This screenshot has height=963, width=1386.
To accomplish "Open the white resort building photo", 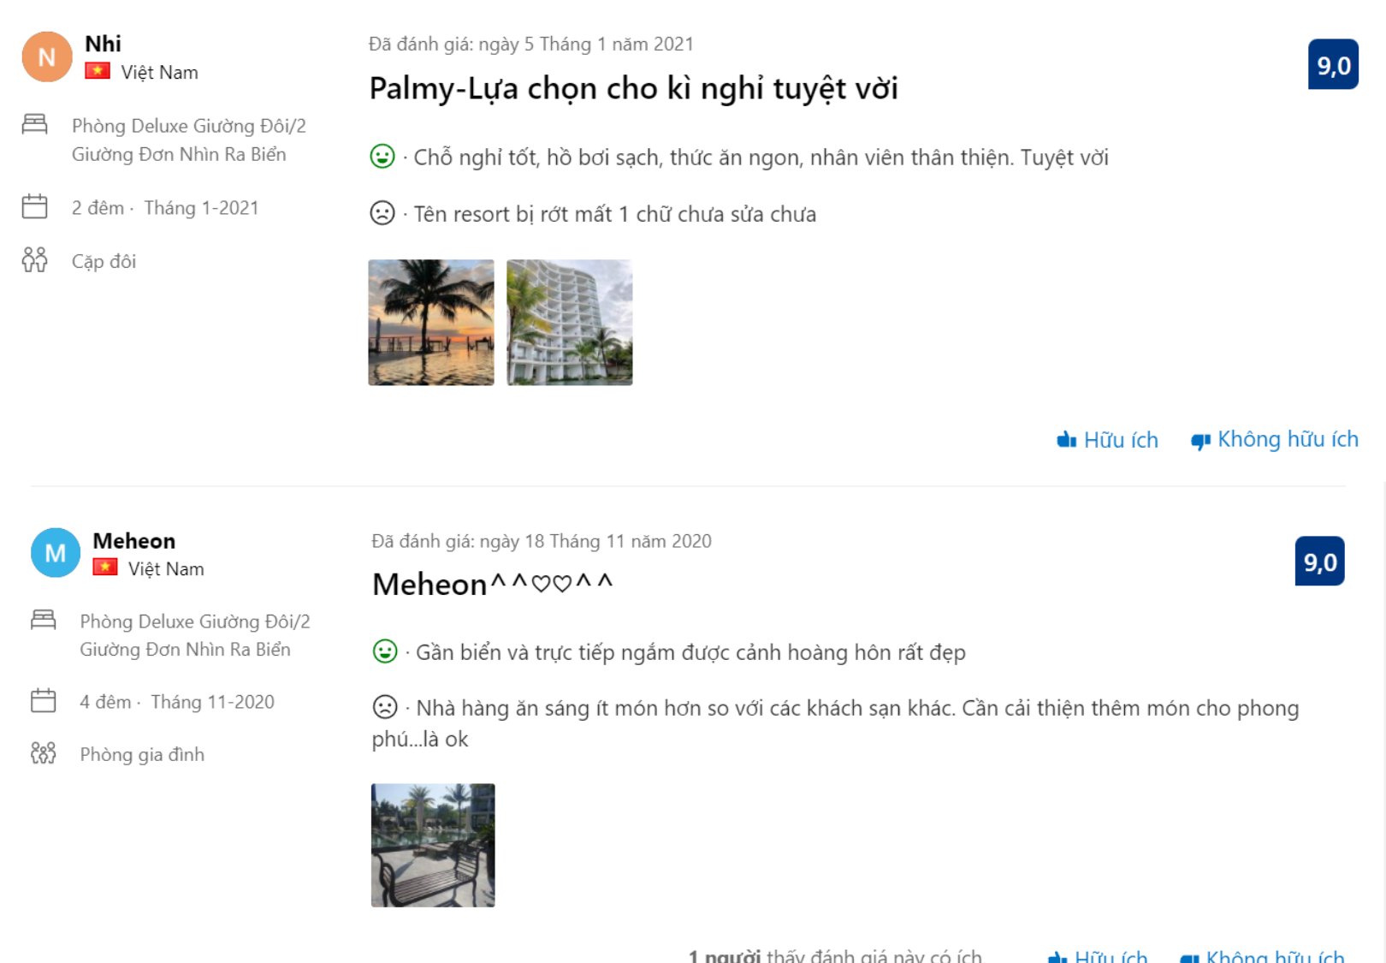I will (x=570, y=323).
